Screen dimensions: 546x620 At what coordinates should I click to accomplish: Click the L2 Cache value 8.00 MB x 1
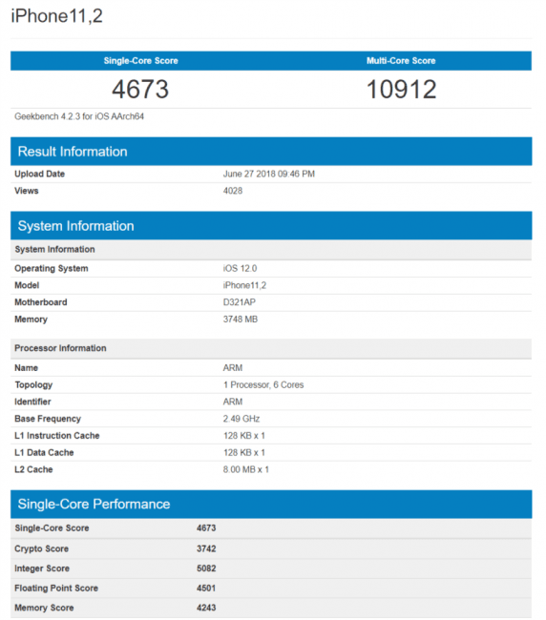point(245,469)
